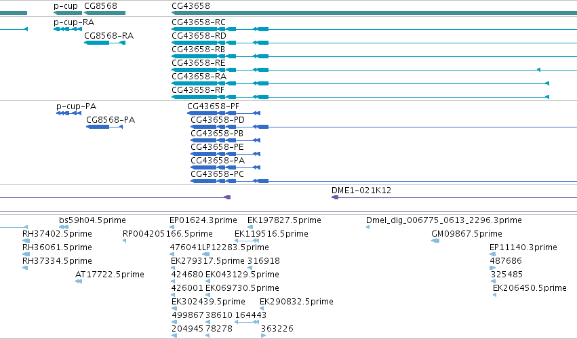Screen dimensions: 577x339
Task: Select the 204945 EST label
Action: [187, 329]
